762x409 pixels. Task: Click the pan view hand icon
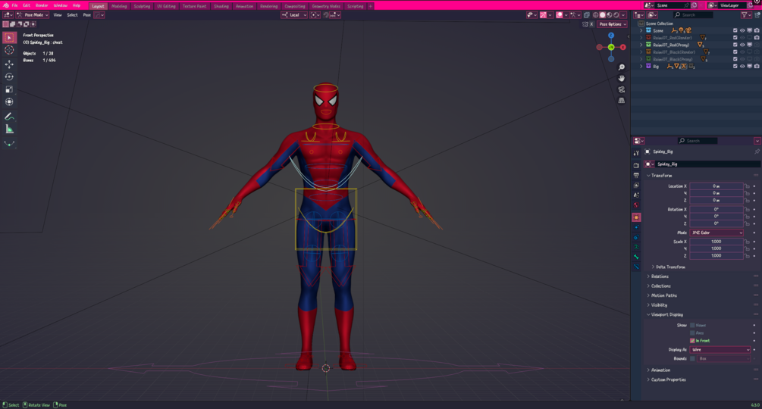point(622,78)
